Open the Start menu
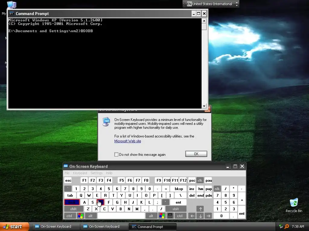Image resolution: width=309 pixels, height=231 pixels. (x=14, y=227)
